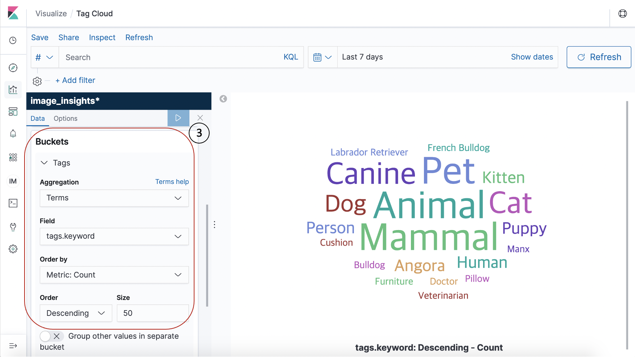Click the panel resize dots handle

[x=215, y=225]
